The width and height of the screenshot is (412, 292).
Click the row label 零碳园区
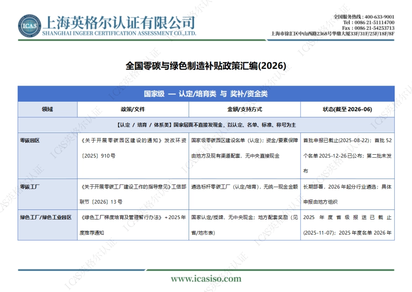coord(29,141)
